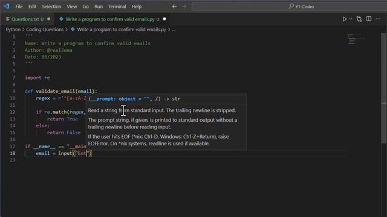Click the YT-Codes search box
The height and width of the screenshot is (217, 387).
coord(289,7)
